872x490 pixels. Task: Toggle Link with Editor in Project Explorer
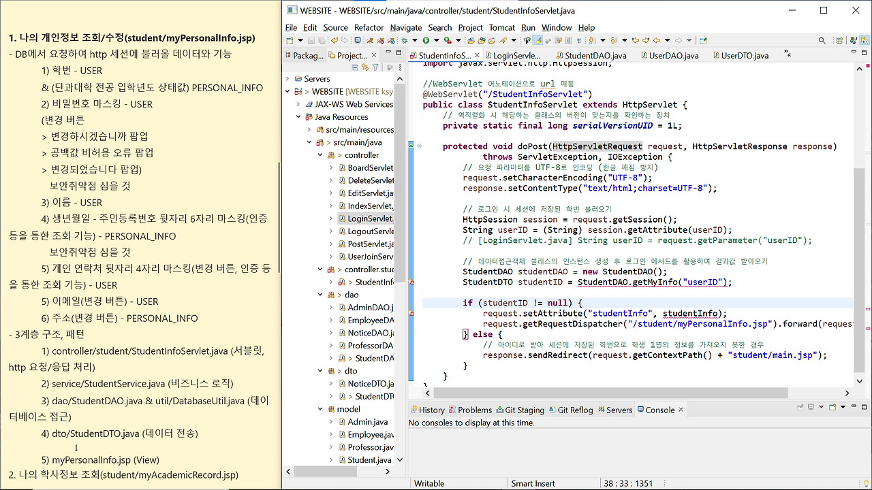[x=365, y=67]
